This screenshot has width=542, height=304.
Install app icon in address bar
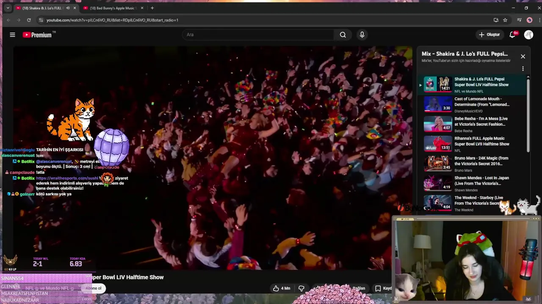496,20
